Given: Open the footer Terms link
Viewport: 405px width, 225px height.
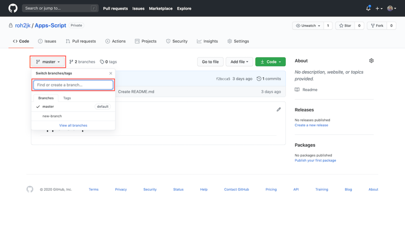Looking at the screenshot, I should (x=93, y=189).
